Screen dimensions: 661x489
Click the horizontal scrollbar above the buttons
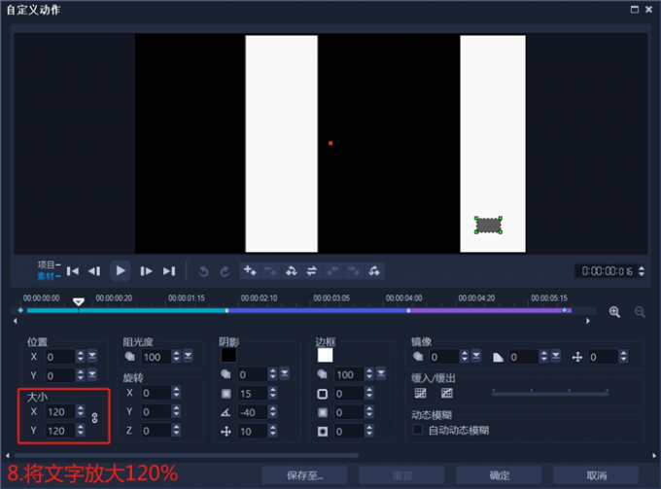tap(187, 455)
